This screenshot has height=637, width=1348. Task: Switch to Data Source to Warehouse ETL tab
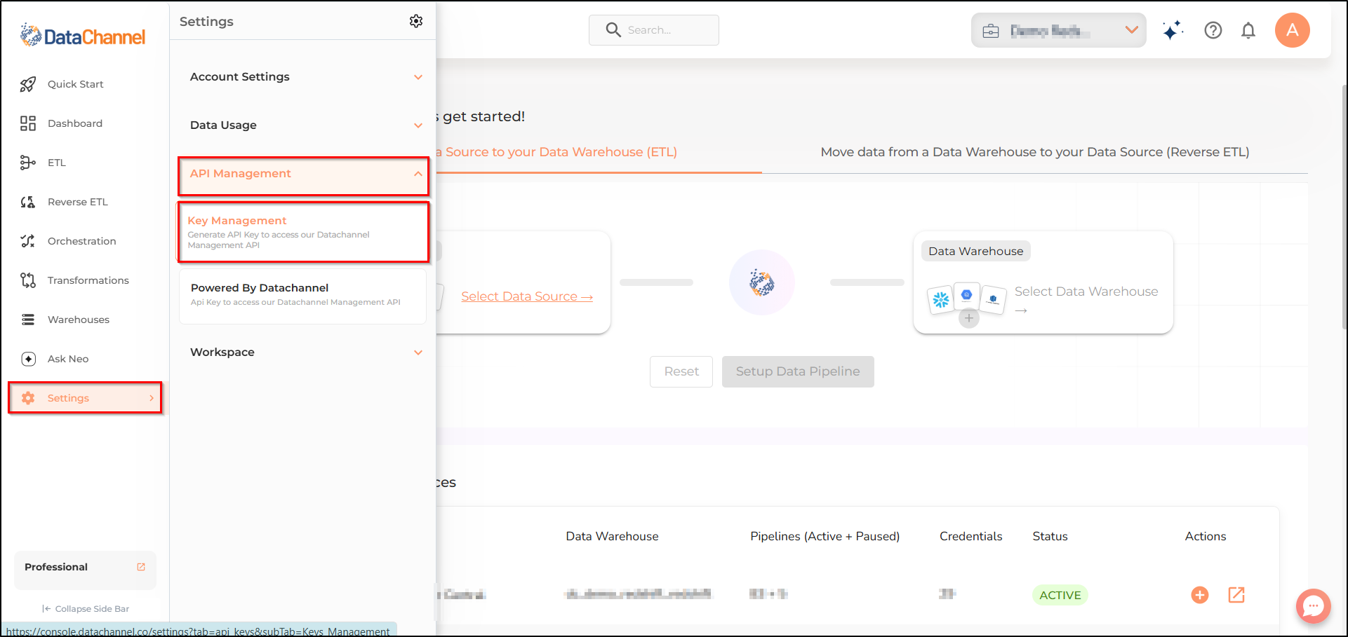[x=556, y=152]
